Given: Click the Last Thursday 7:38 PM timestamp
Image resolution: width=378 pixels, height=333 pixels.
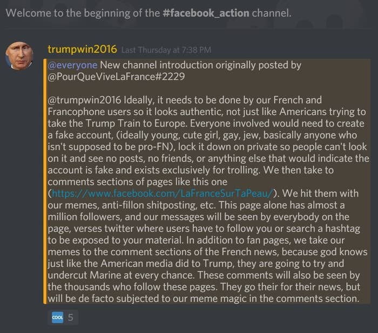Looking at the screenshot, I should [166, 50].
